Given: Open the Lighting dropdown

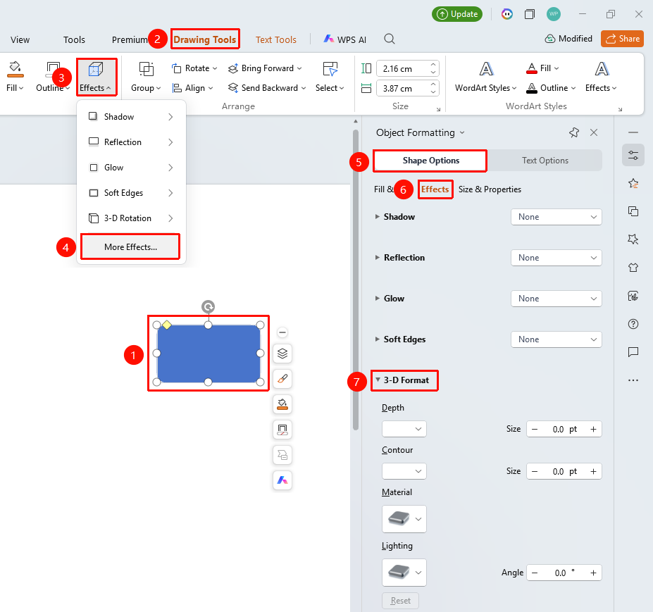Looking at the screenshot, I should click(404, 573).
